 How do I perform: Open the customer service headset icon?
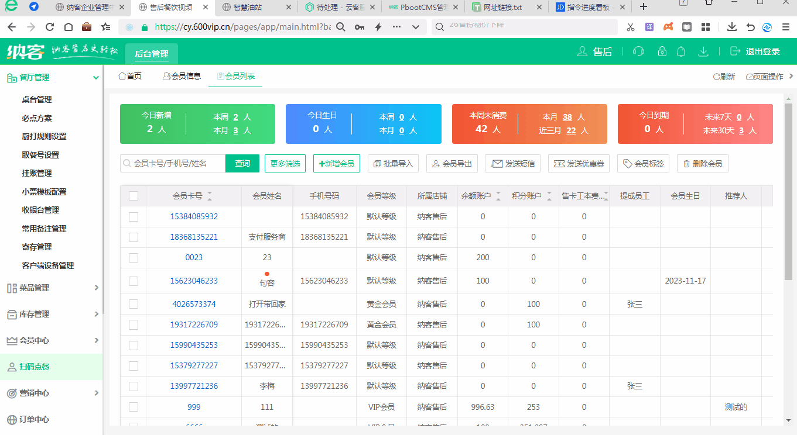pos(638,51)
